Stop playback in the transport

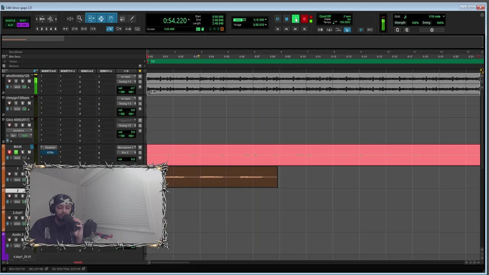287,19
